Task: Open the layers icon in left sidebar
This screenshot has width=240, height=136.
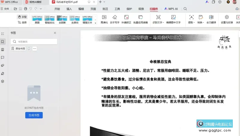Action: (3, 81)
